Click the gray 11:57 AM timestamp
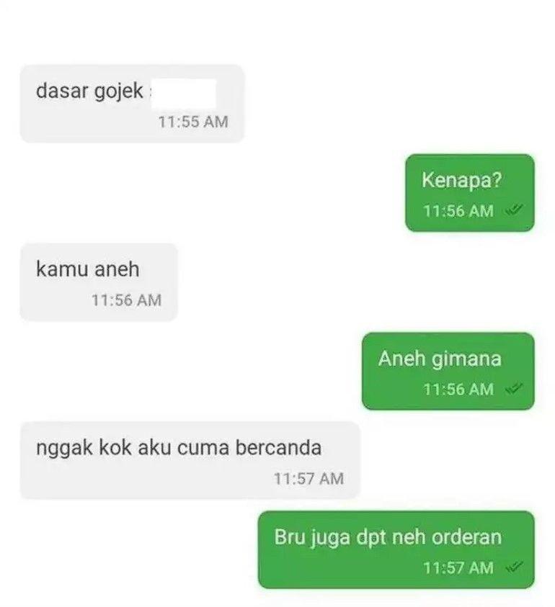Viewport: 555px width, 607px height. (x=309, y=479)
